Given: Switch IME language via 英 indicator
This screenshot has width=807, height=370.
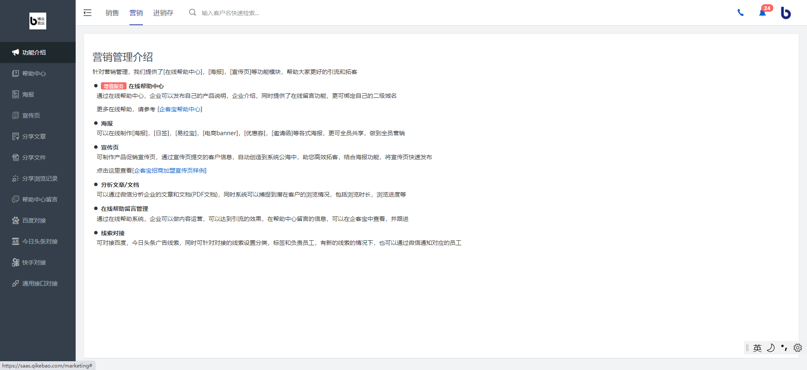Looking at the screenshot, I should (757, 348).
